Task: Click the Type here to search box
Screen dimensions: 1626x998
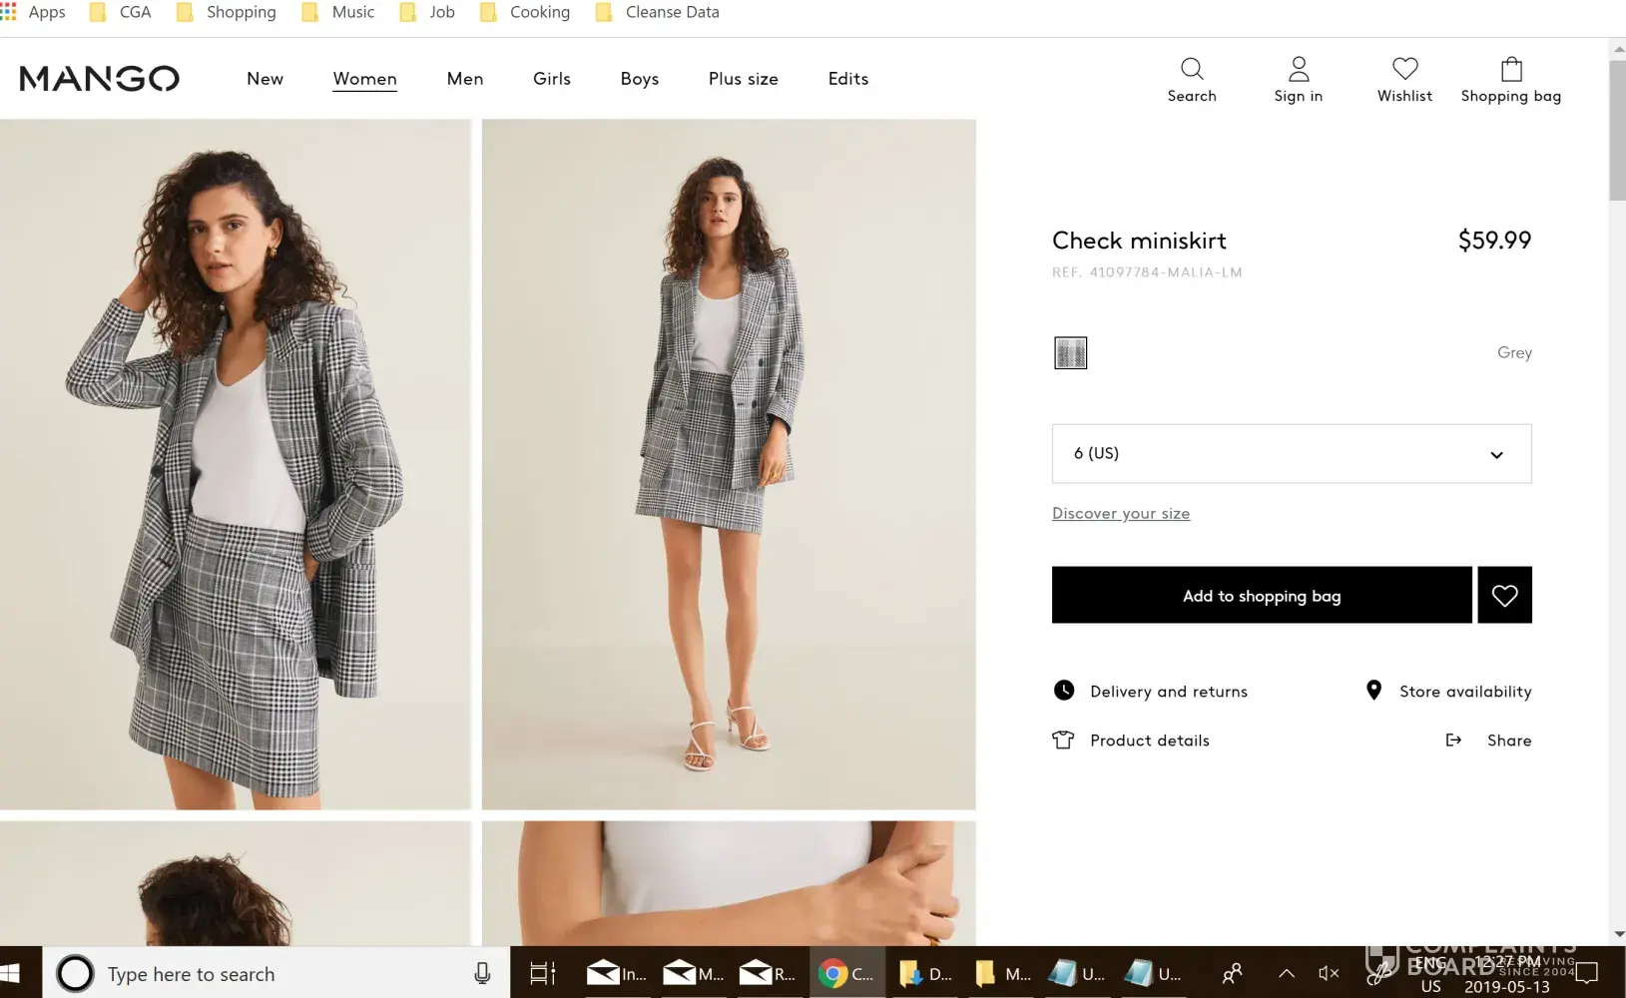Action: [x=276, y=973]
